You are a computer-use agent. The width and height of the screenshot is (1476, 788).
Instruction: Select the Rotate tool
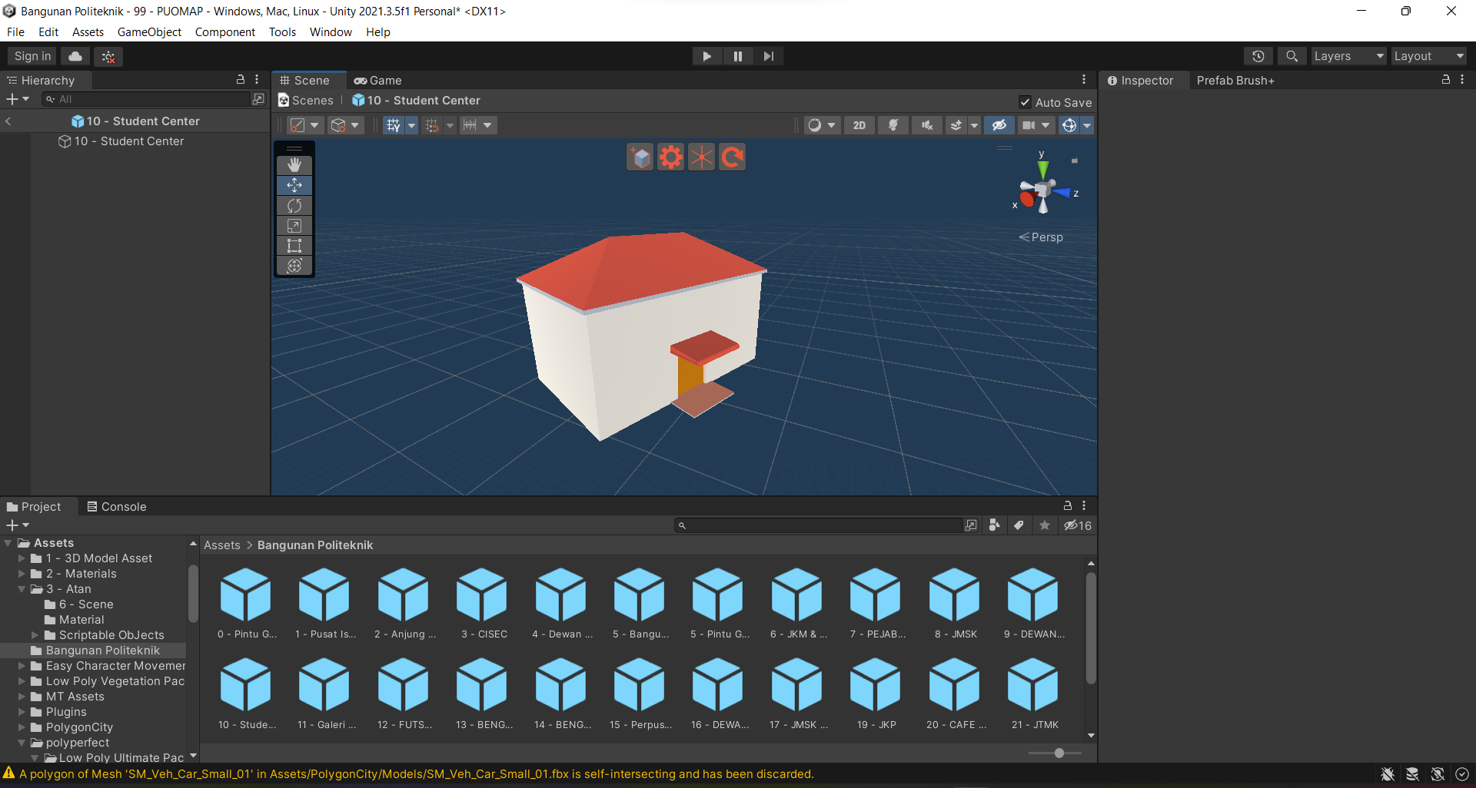pos(294,206)
